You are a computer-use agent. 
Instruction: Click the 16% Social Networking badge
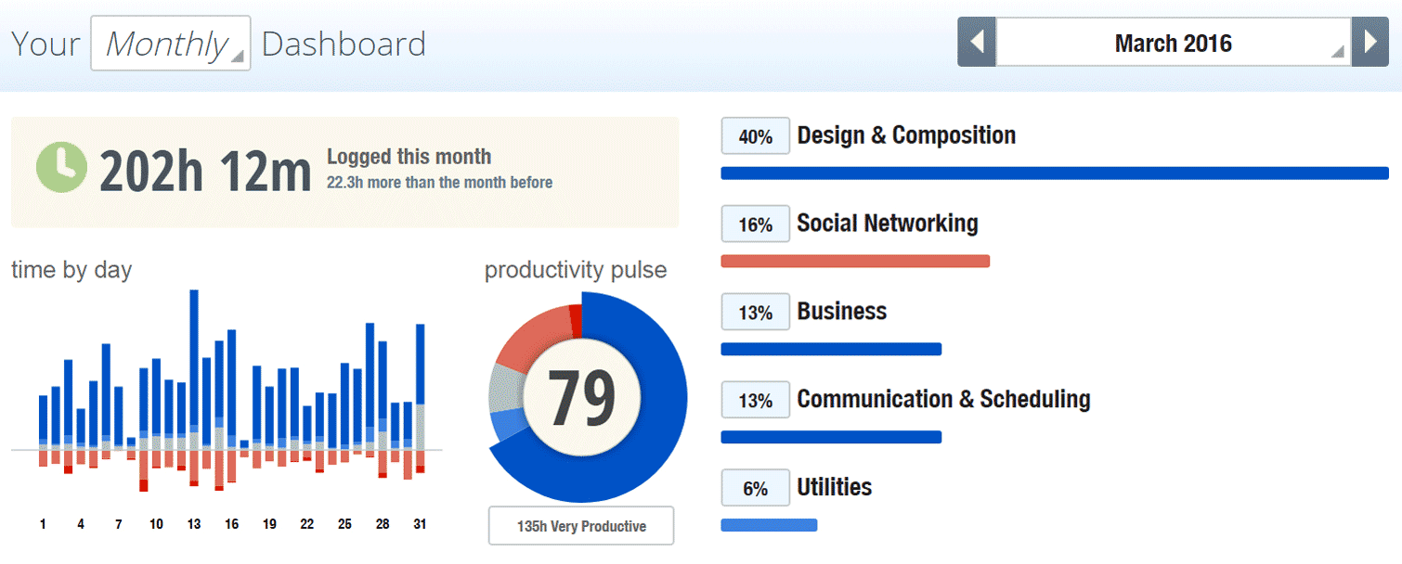pyautogui.click(x=756, y=224)
